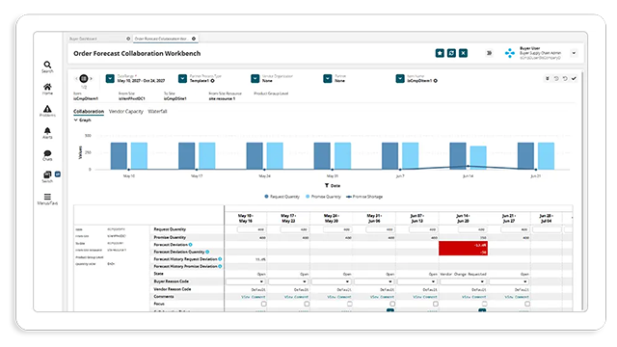Open the Search icon in sidebar
Image resolution: width=617 pixels, height=347 pixels.
tap(47, 65)
